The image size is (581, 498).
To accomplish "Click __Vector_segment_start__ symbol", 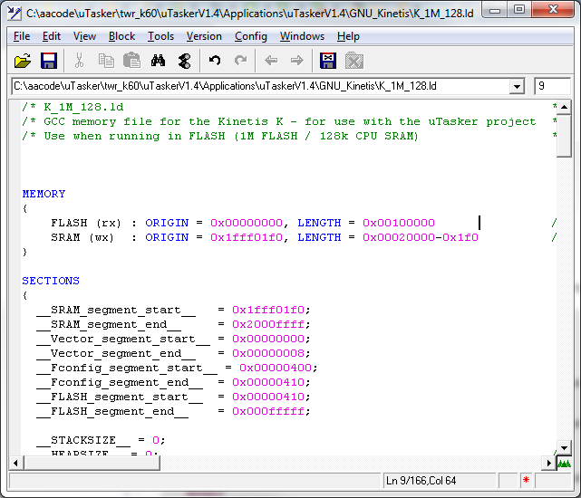I will click(123, 339).
